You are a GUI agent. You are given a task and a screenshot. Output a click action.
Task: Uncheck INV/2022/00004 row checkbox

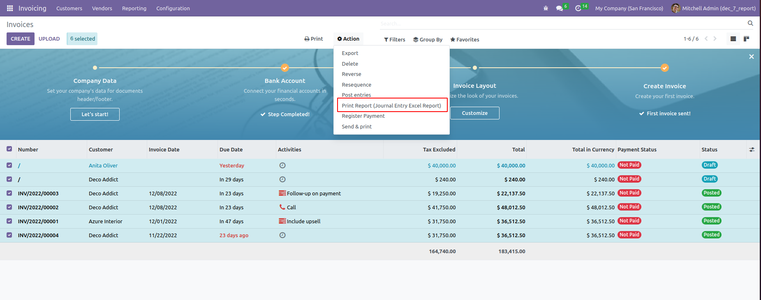(9, 235)
